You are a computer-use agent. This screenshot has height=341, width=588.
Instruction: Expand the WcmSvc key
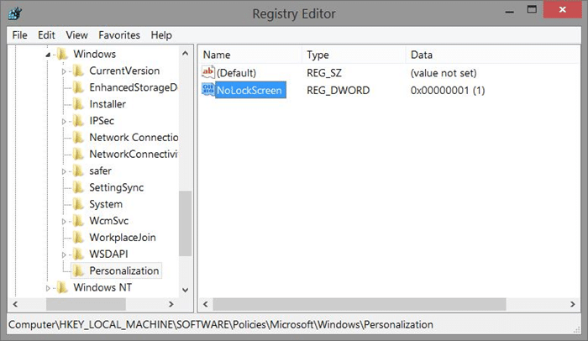click(64, 222)
